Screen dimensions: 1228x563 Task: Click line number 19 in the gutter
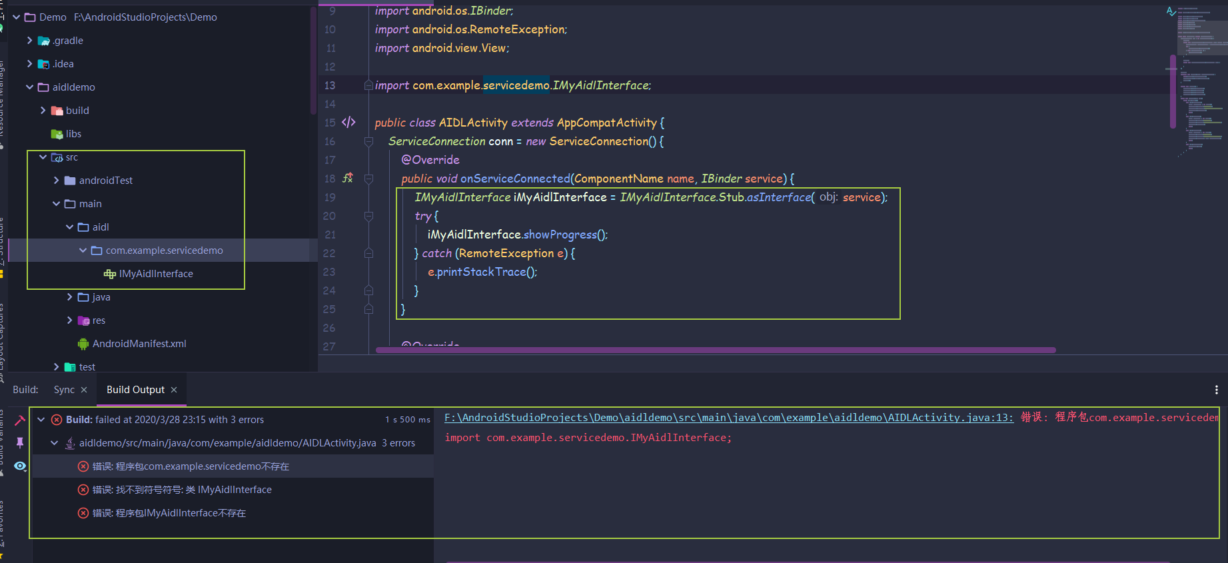coord(330,197)
